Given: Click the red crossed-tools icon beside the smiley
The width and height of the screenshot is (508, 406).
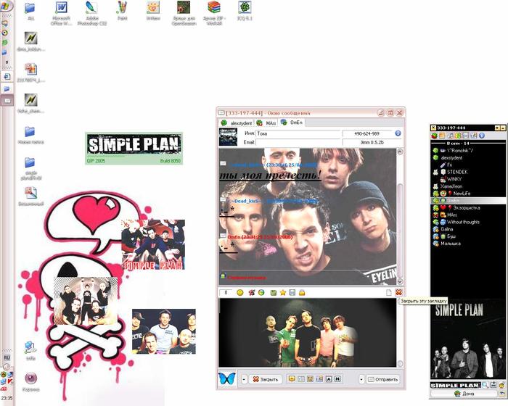Looking at the screenshot, I should (251, 293).
